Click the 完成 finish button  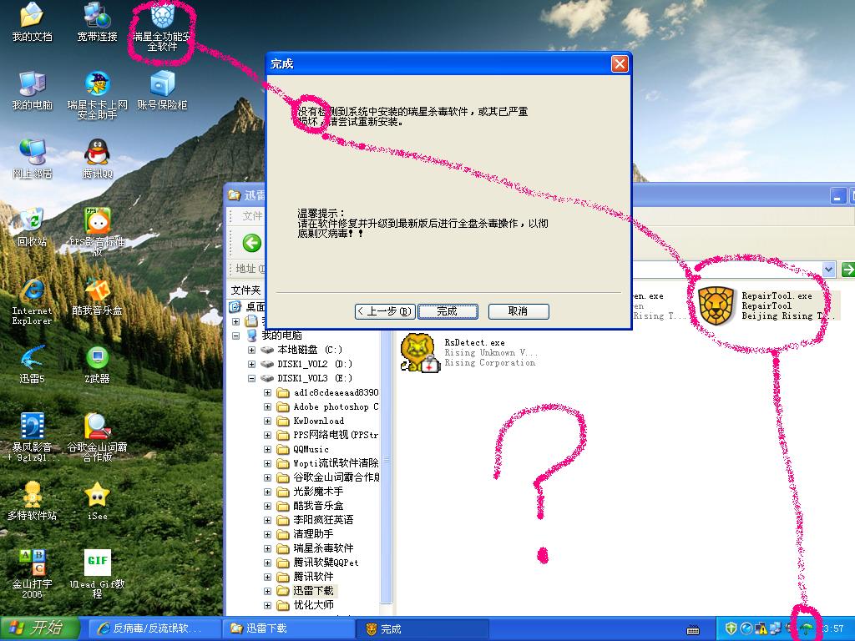(x=448, y=311)
